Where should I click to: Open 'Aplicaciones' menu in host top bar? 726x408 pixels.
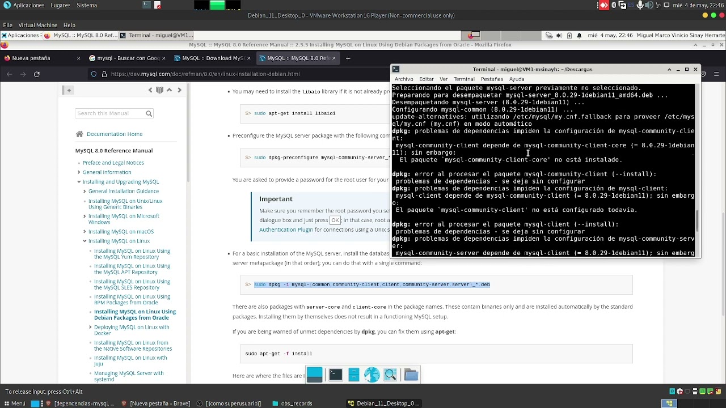click(x=24, y=5)
